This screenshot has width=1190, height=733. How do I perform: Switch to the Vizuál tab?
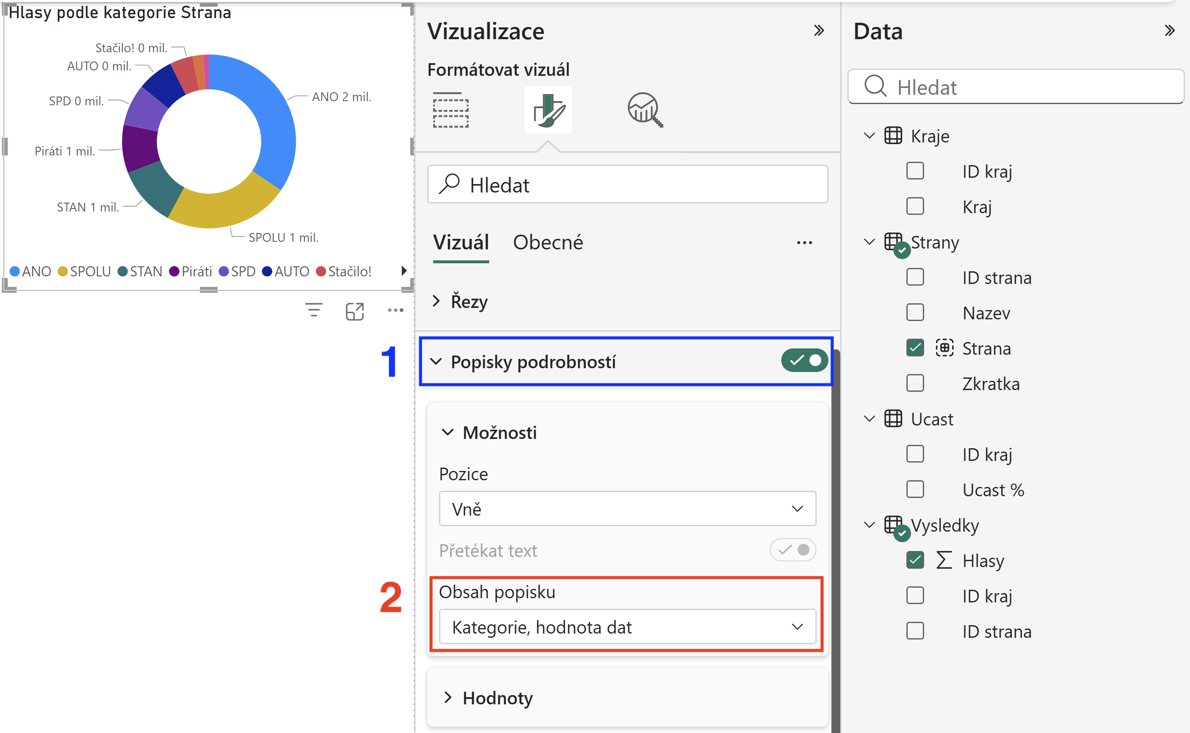point(461,242)
